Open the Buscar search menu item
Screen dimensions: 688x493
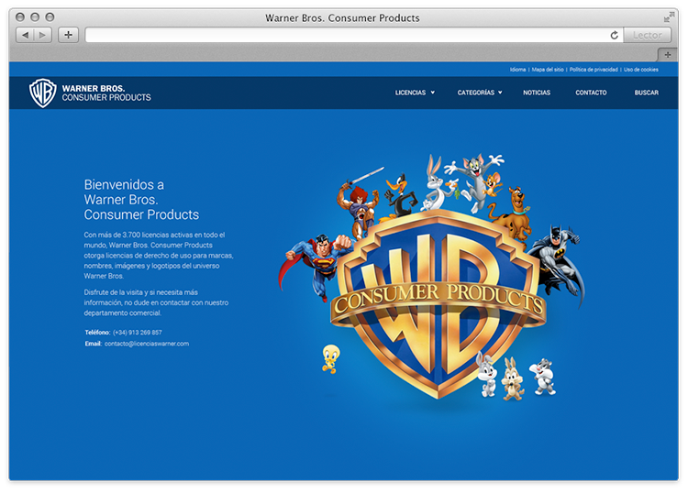point(647,93)
